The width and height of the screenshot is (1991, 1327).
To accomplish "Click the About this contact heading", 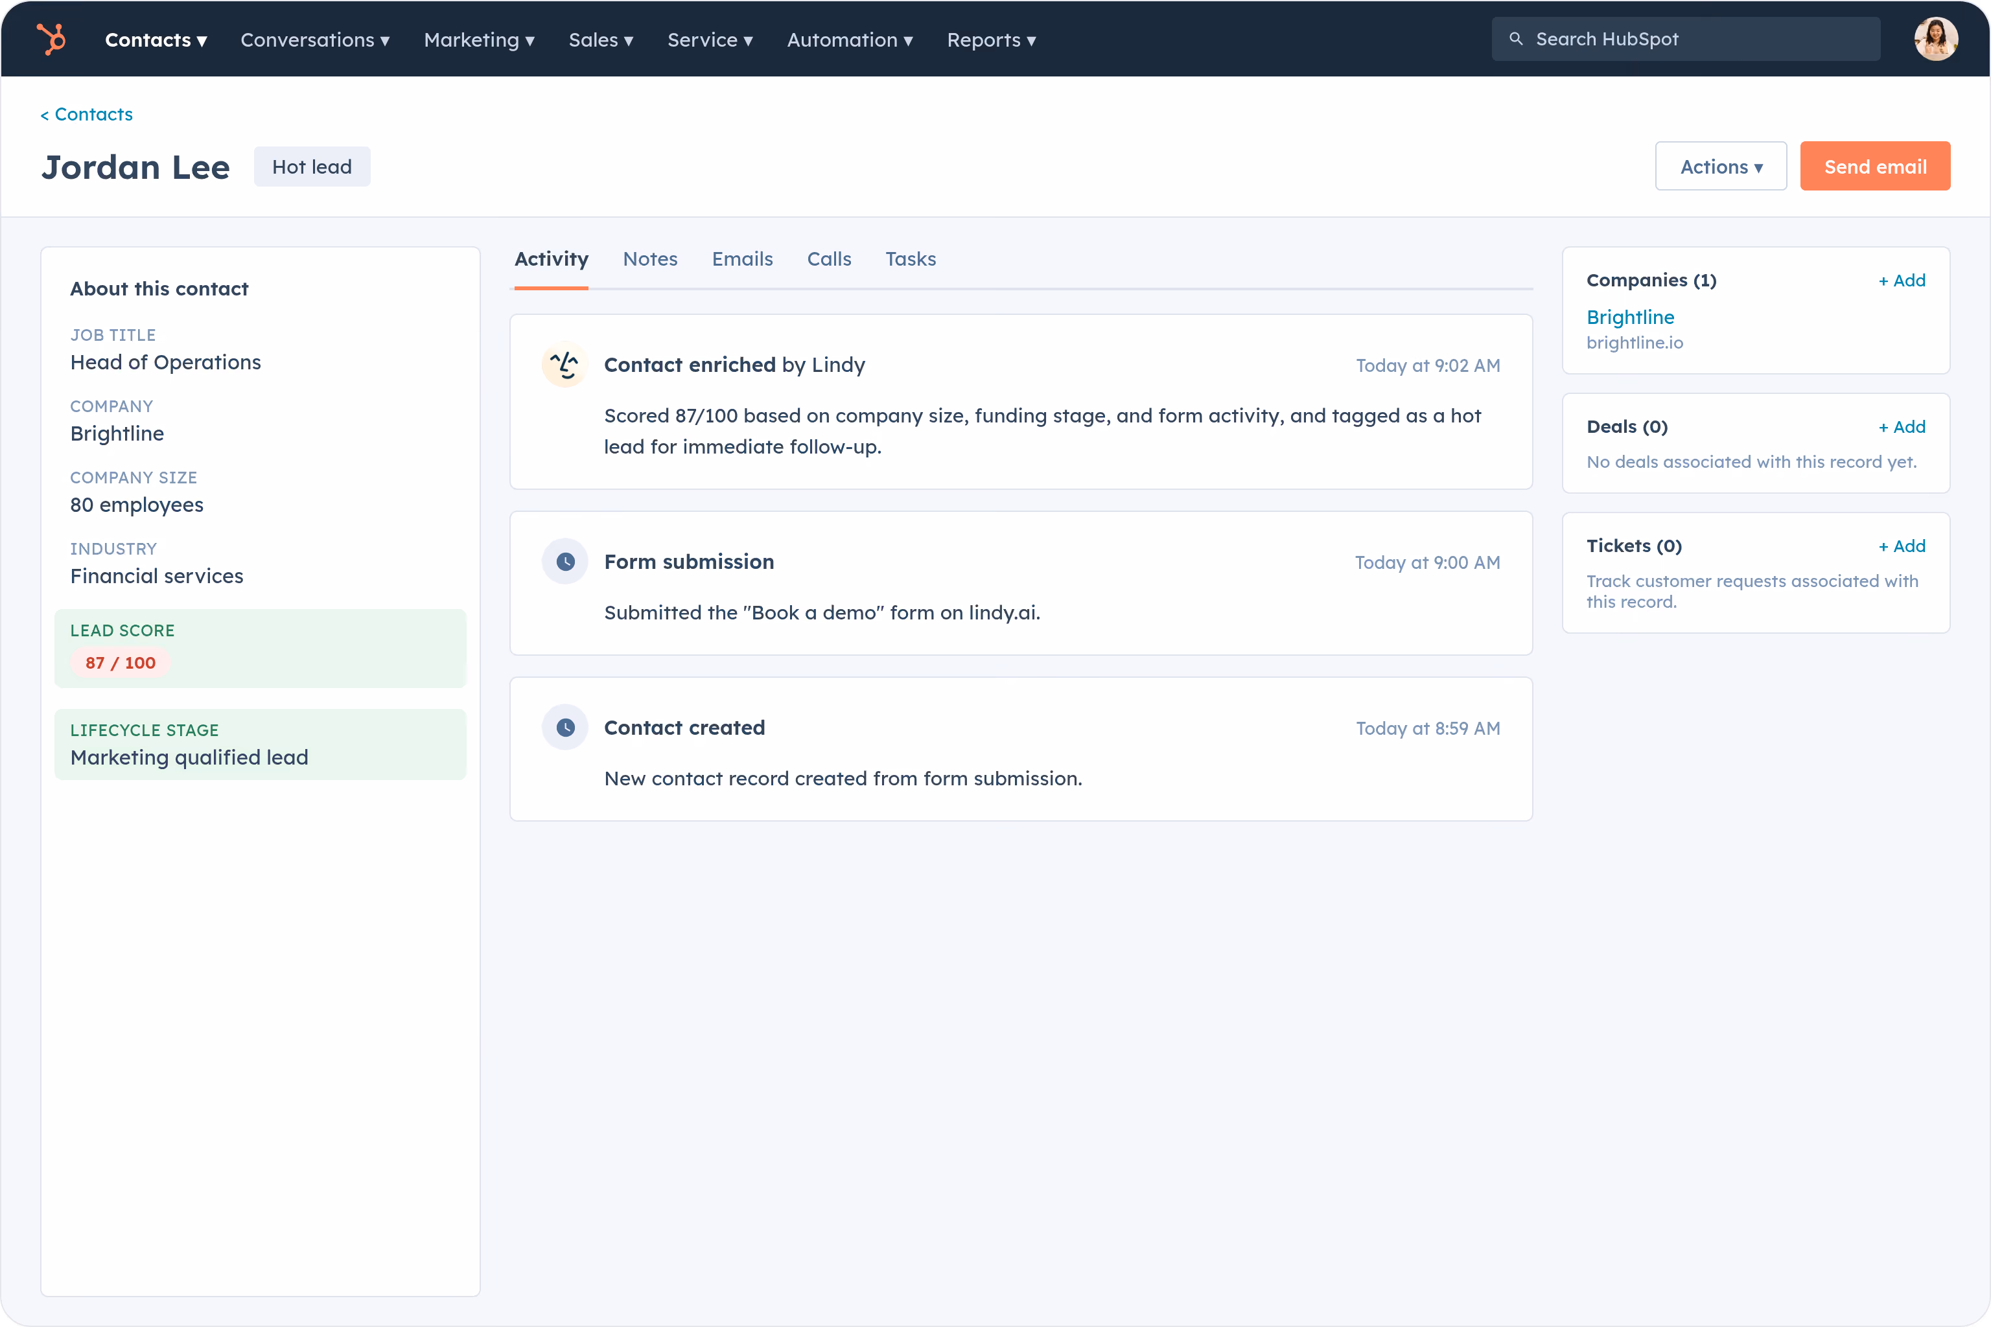I will 159,288.
